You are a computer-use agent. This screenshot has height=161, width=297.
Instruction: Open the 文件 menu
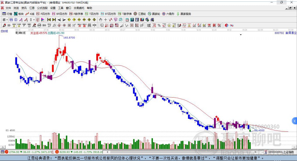pyautogui.click(x=8, y=8)
